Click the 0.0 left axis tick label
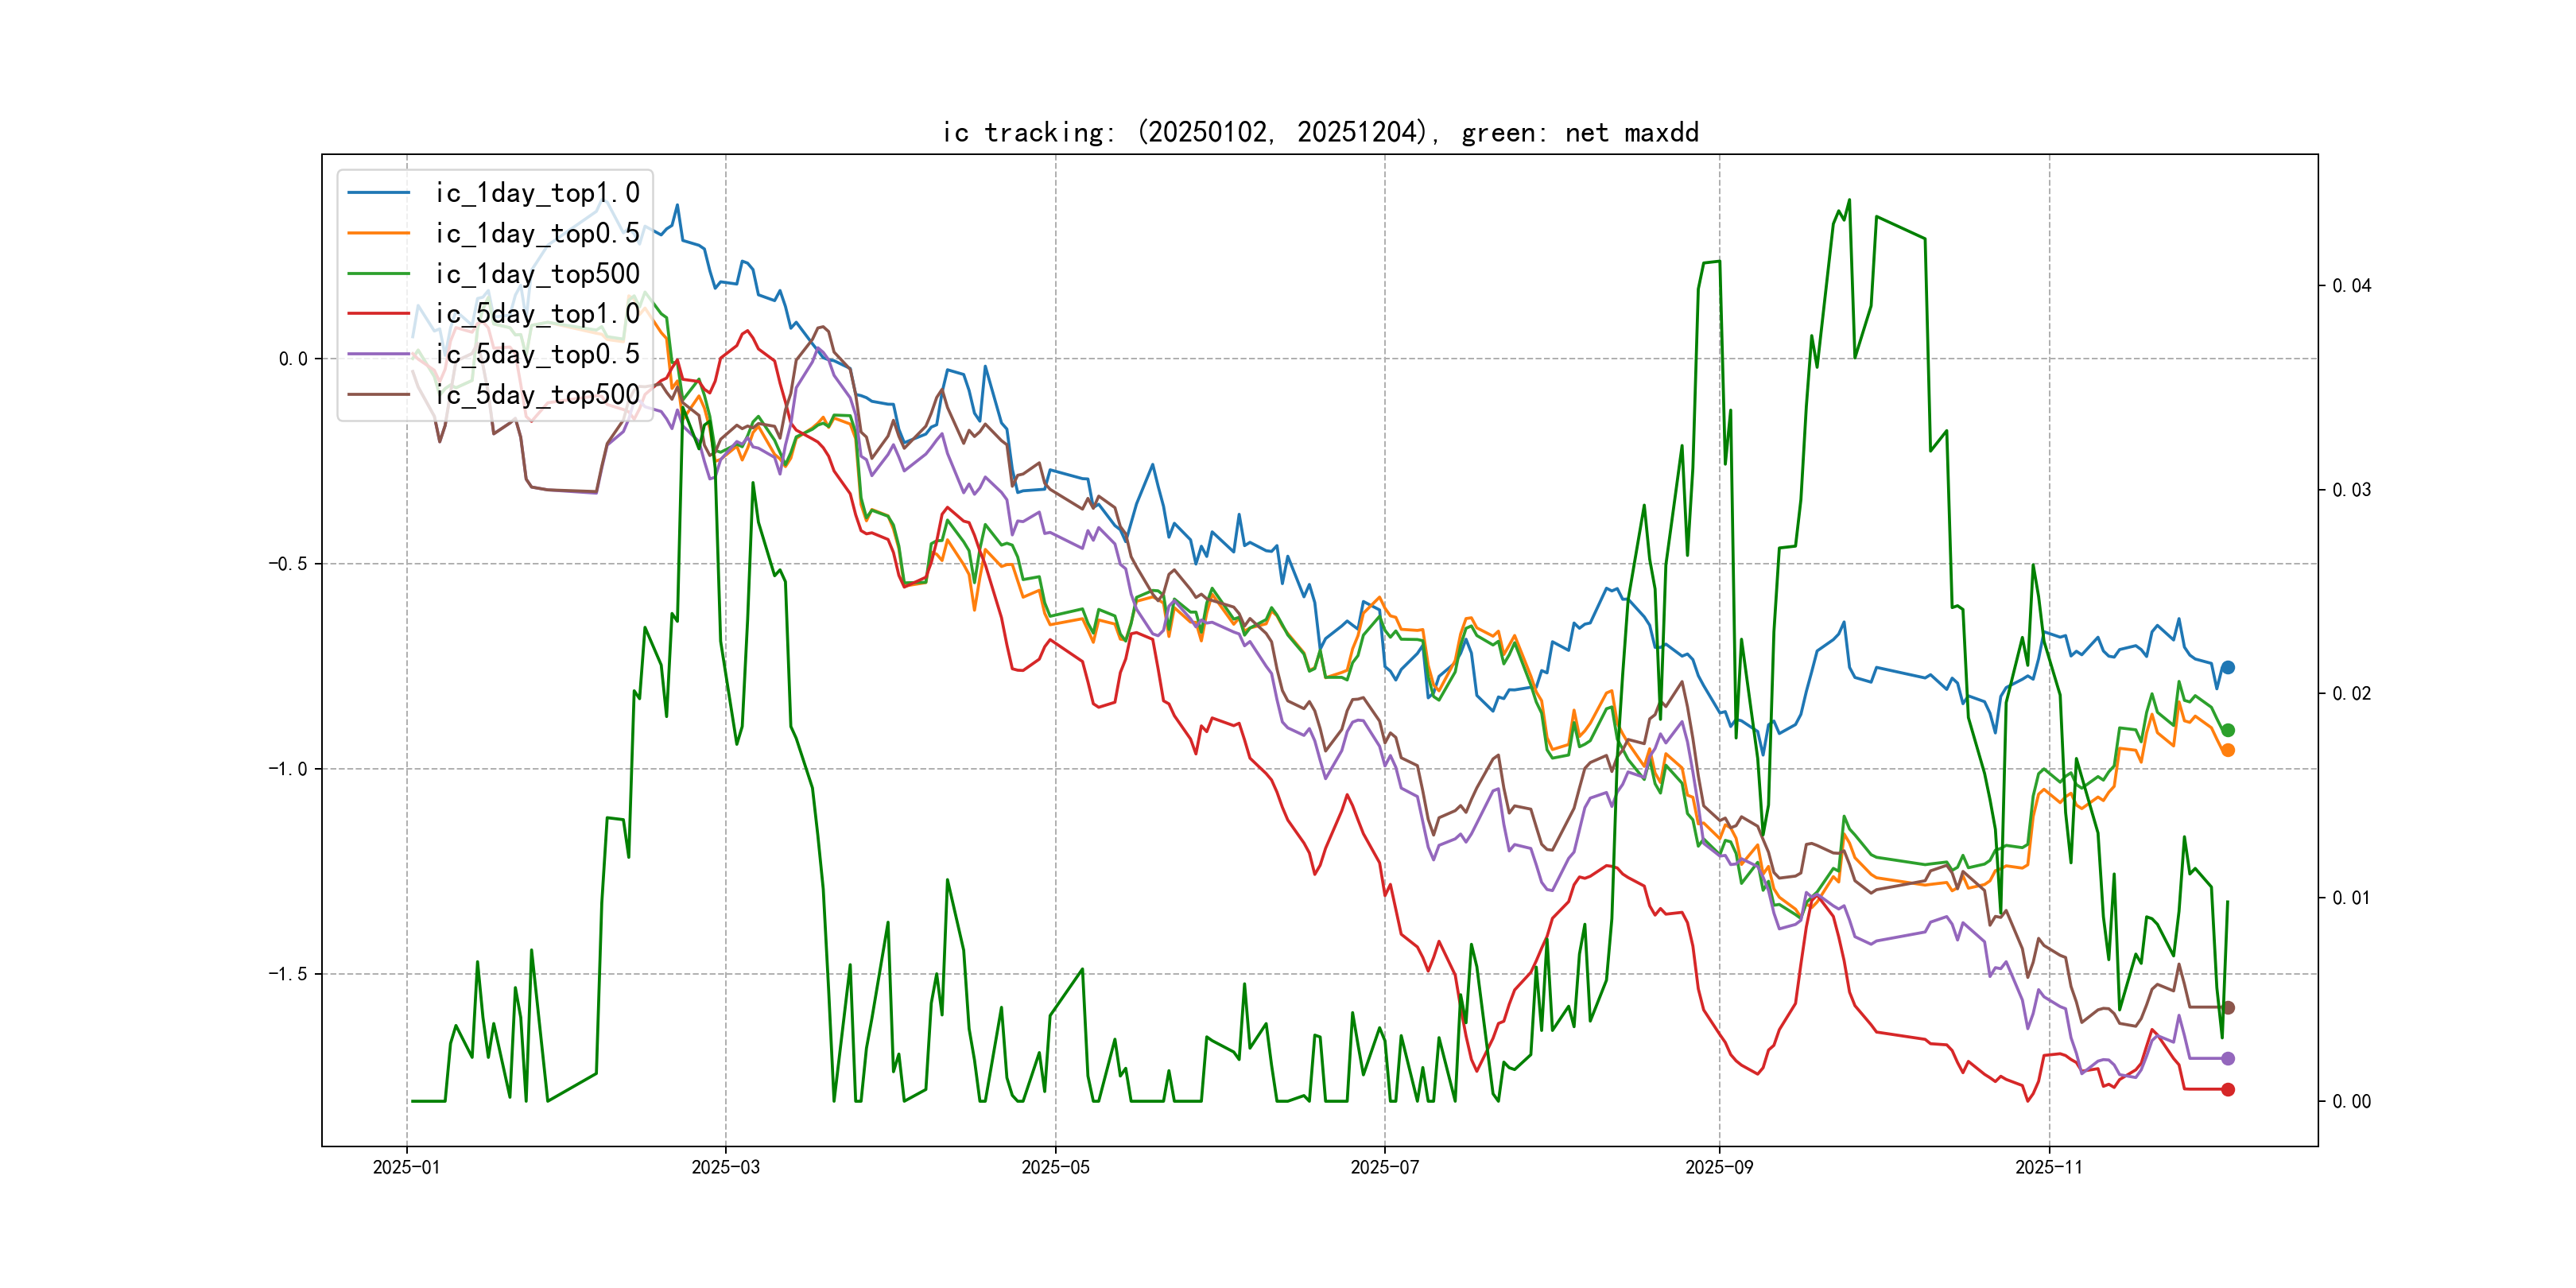The height and width of the screenshot is (1288, 2576). (293, 359)
